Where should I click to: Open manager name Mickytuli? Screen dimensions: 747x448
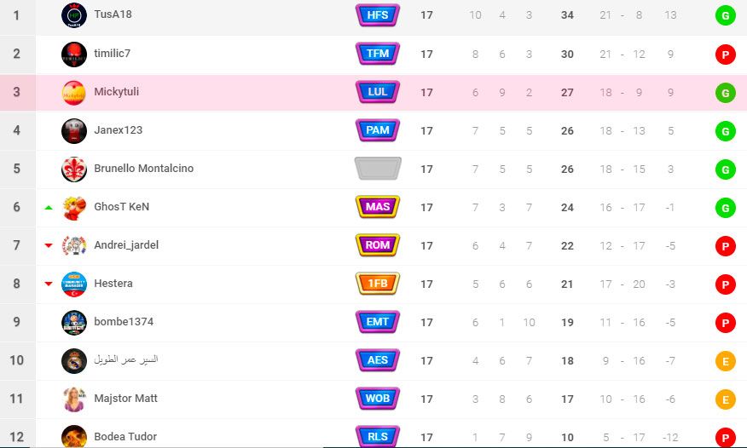(117, 92)
